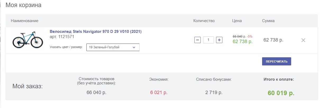The width and height of the screenshot is (320, 108).
Task: Click the dropdown chevron arrow for color/size
Action: pos(134,47)
